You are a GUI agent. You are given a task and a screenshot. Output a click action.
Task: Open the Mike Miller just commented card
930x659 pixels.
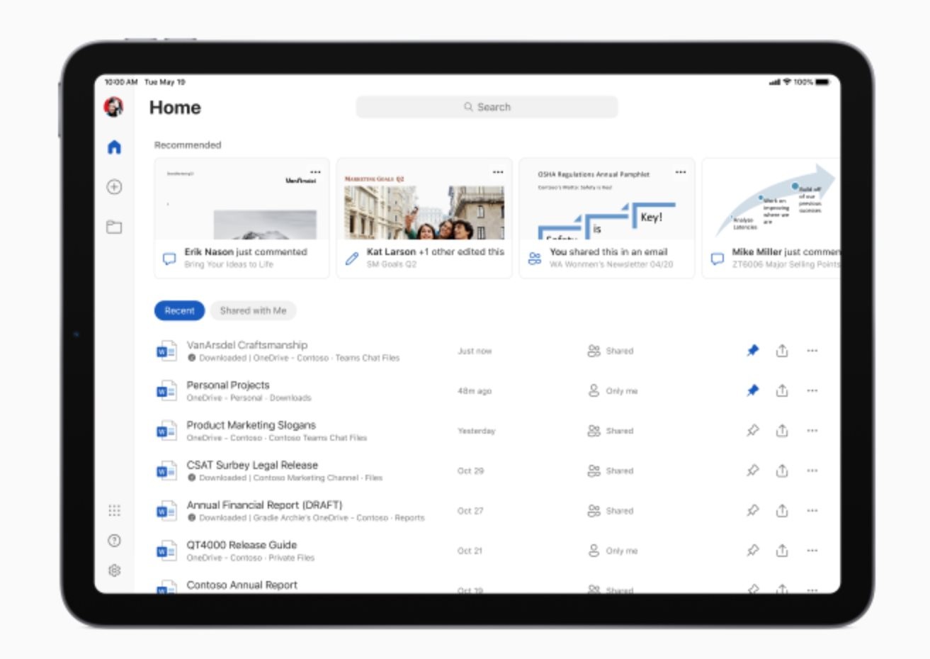click(771, 218)
